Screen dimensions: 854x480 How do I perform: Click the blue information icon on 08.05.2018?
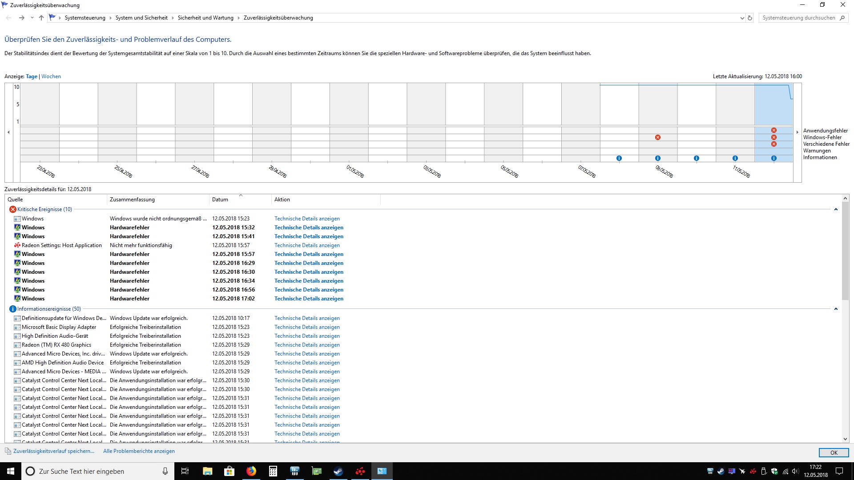click(x=619, y=158)
